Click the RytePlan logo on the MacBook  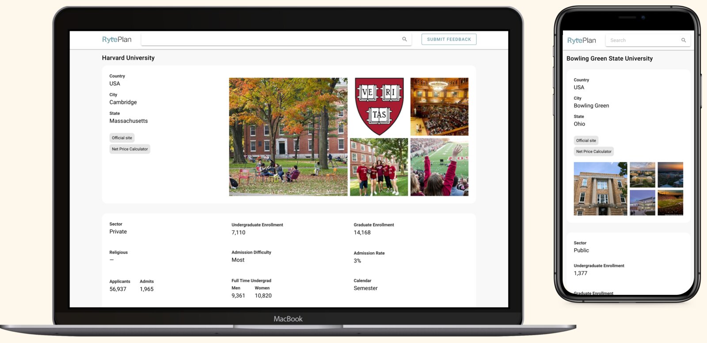click(x=117, y=40)
